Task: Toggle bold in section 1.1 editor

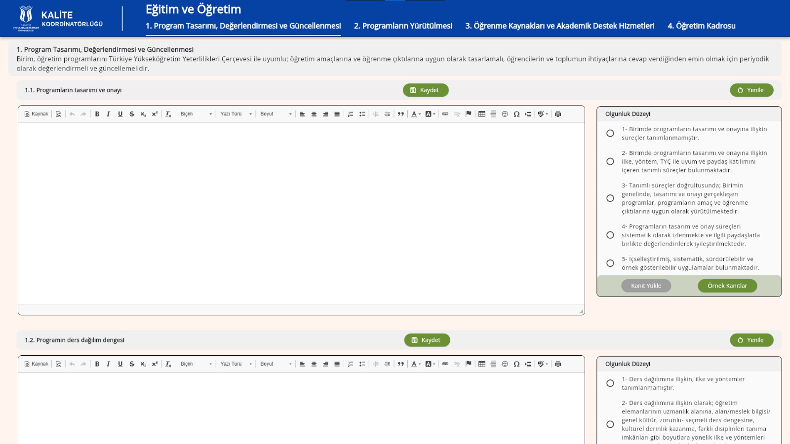Action: click(97, 114)
